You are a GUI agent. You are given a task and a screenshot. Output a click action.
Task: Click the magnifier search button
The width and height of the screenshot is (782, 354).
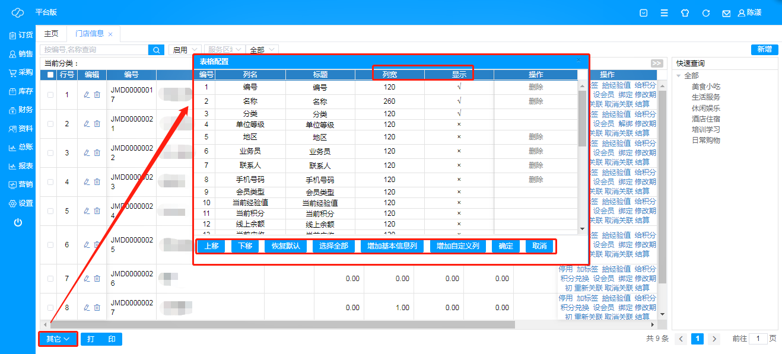click(x=156, y=50)
